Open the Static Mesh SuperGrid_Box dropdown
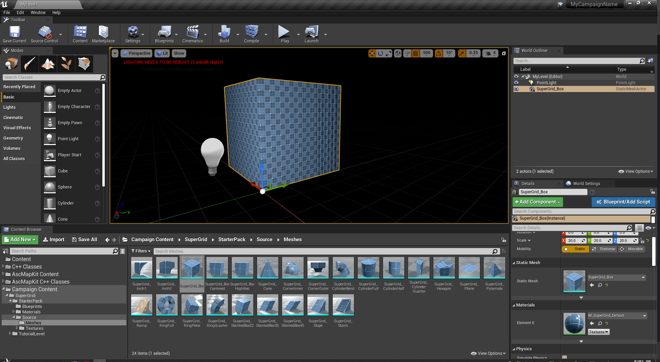The width and height of the screenshot is (660, 362). 617,277
